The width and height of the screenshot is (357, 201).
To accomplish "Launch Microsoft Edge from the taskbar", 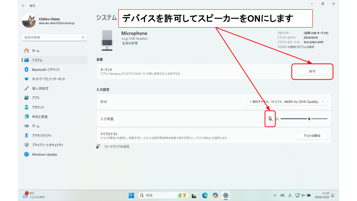I will [205, 195].
